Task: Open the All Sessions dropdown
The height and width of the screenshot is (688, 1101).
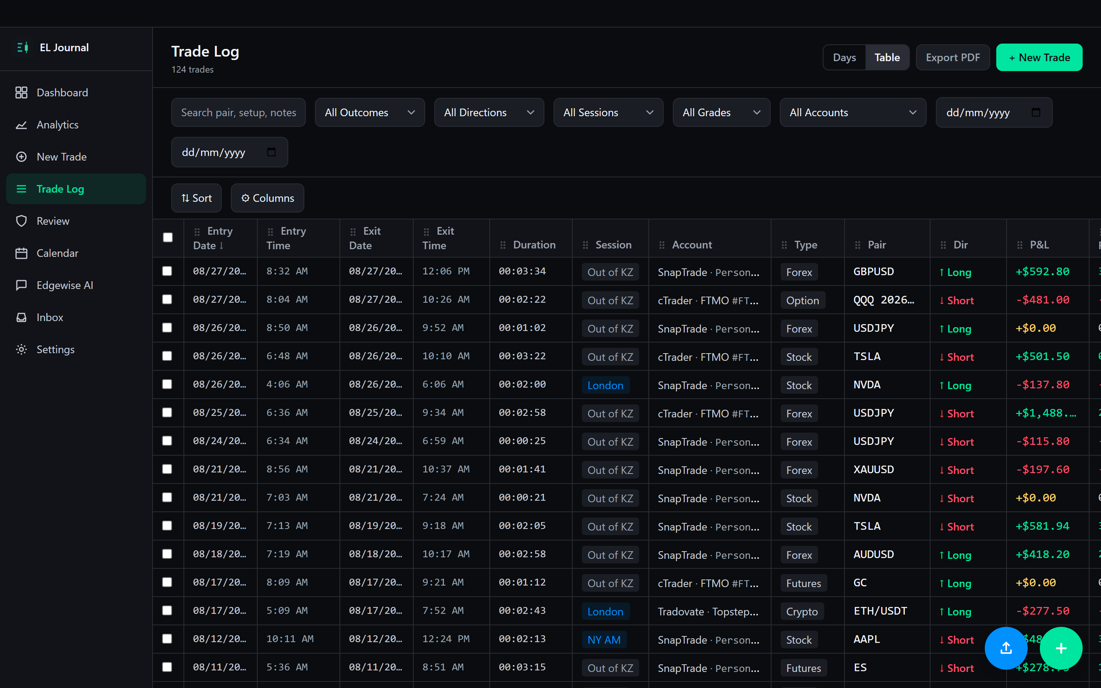Action: (x=608, y=112)
